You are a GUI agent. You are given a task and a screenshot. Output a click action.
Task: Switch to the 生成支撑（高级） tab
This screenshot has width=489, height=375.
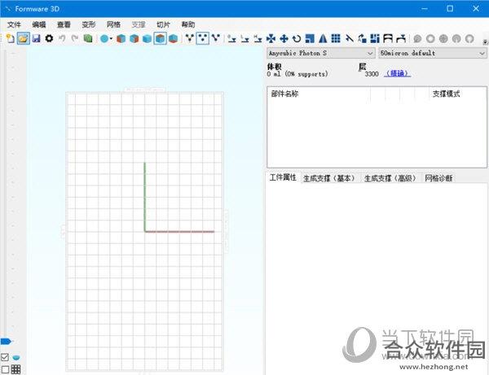[x=390, y=178]
